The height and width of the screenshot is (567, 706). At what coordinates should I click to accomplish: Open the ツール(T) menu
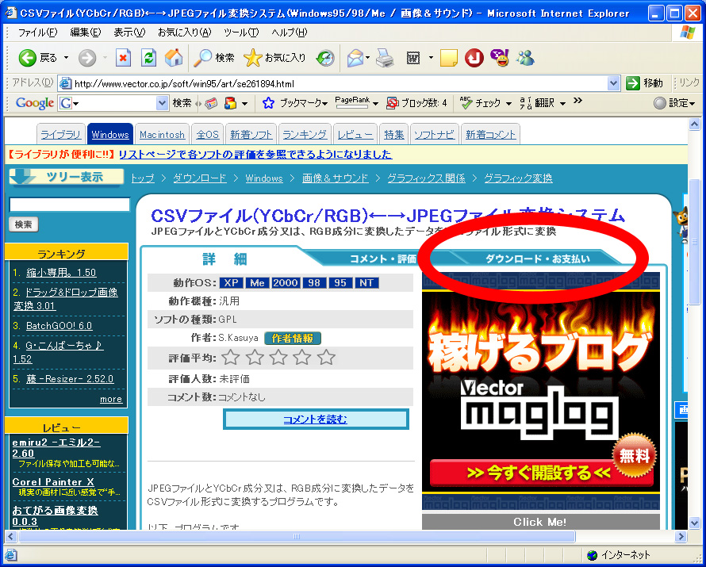(x=241, y=33)
